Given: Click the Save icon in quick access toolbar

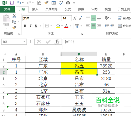Looking at the screenshot, I should pyautogui.click(x=12, y=3).
